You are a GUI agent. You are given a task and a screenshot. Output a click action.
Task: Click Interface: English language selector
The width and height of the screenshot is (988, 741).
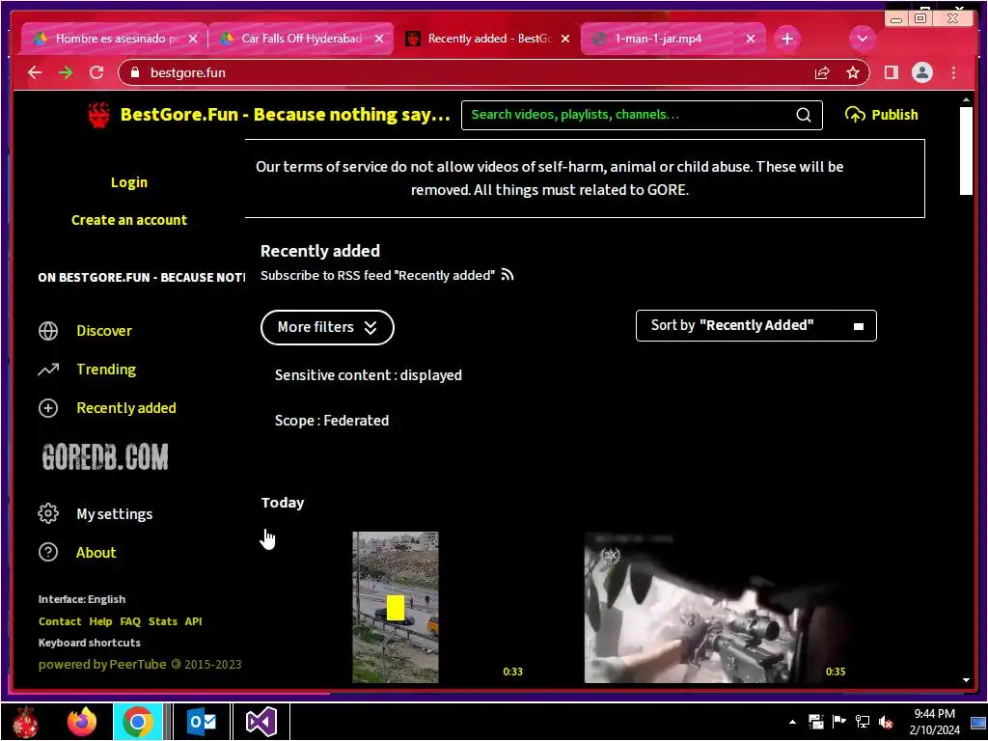click(82, 599)
